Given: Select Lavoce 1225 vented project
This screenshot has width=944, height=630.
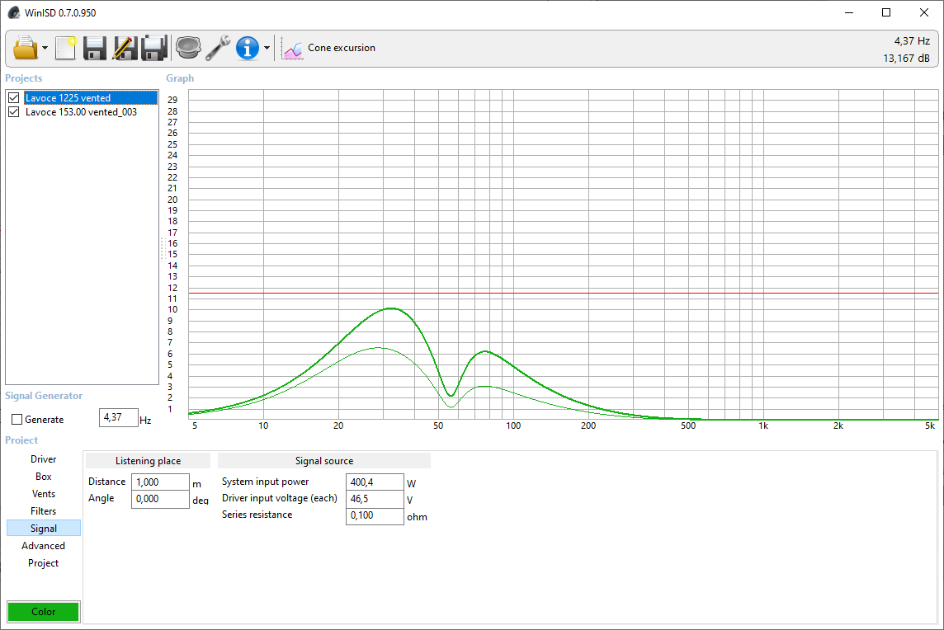Looking at the screenshot, I should (90, 97).
